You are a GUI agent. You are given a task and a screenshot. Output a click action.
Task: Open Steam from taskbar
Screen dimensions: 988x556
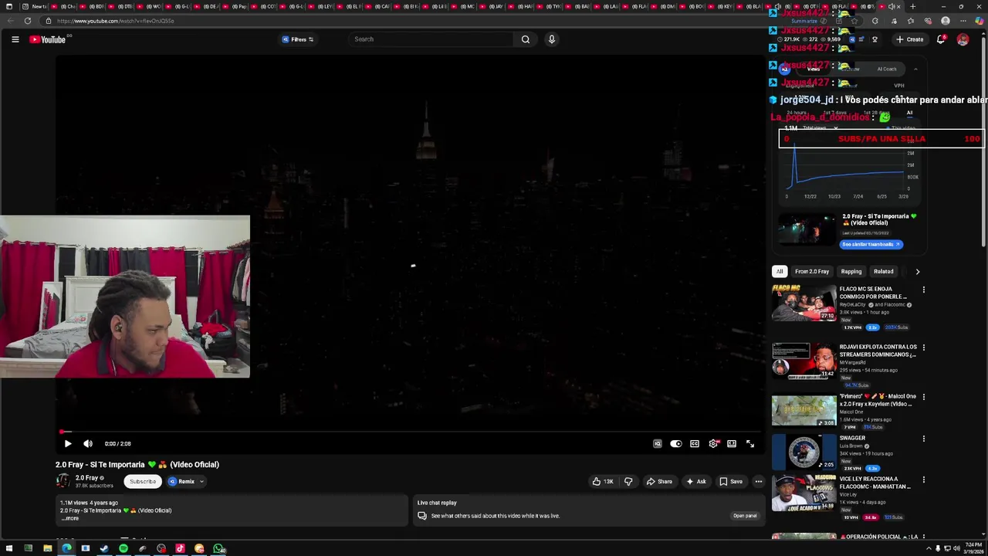(x=104, y=549)
